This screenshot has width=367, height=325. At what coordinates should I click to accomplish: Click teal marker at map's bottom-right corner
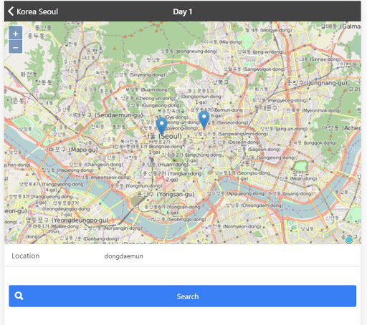pyautogui.click(x=349, y=240)
